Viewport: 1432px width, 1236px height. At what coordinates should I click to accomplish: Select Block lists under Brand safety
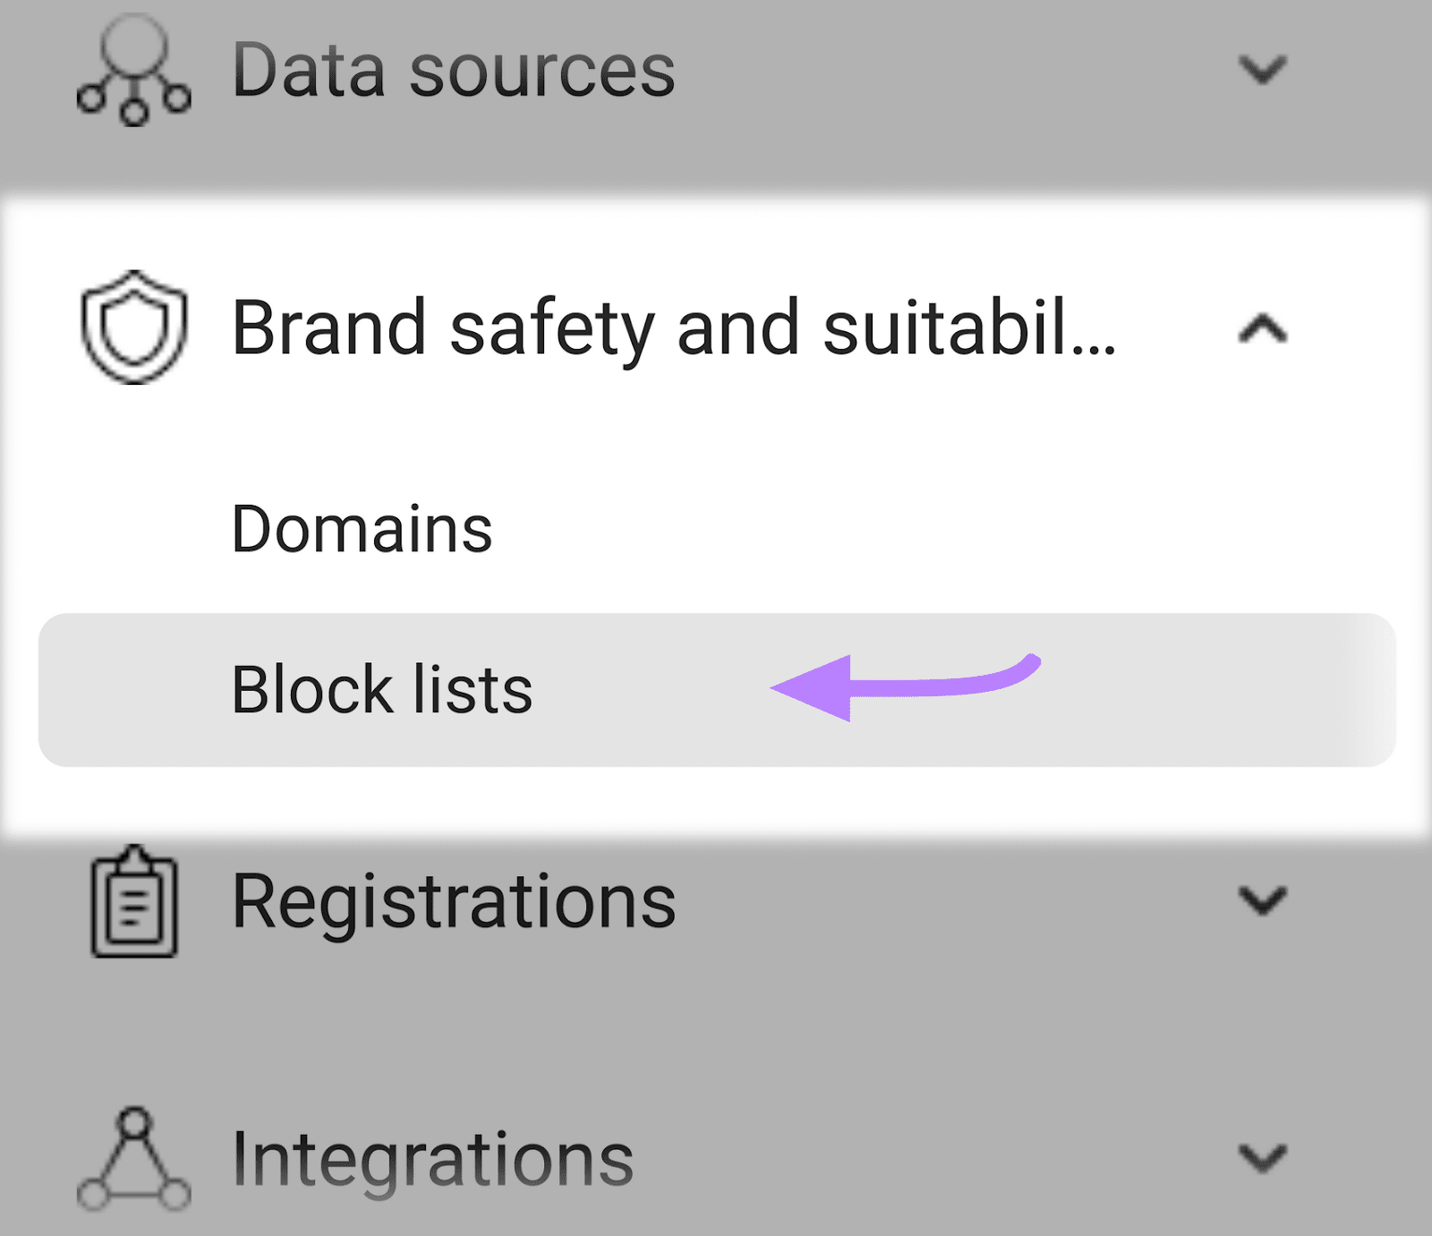pyautogui.click(x=379, y=689)
